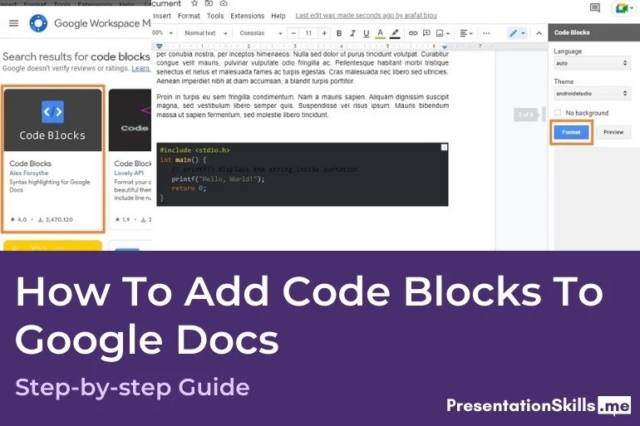Click the blue Format button
Screen dimensions: 640x426
(x=571, y=132)
